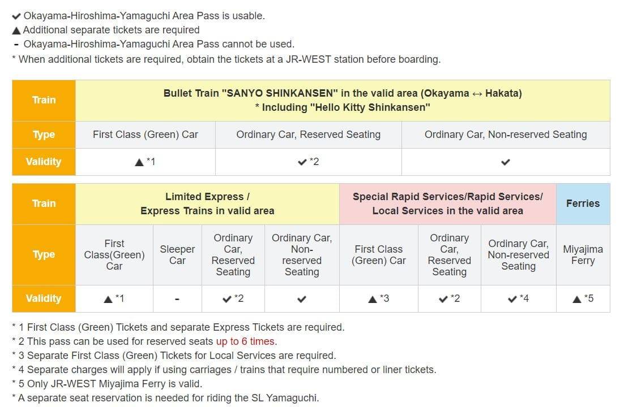Click the Sleeper Car type cell
Screen dimensions: 624x407
click(x=177, y=255)
